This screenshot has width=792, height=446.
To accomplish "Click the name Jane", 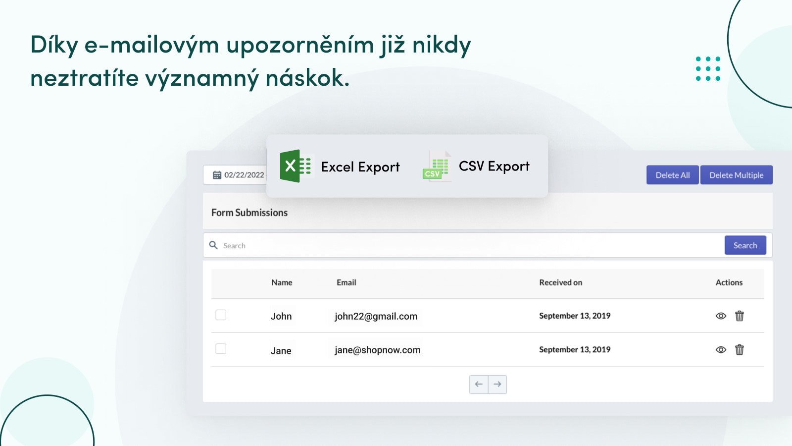I will click(281, 351).
